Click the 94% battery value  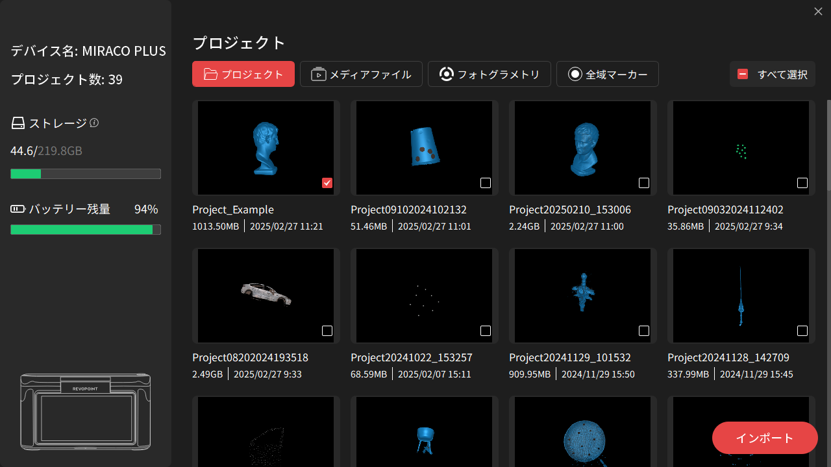click(x=146, y=209)
